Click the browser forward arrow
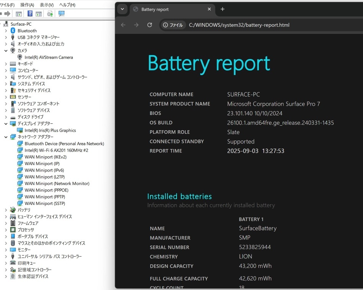Screen dimensions: 363x290 pos(136,25)
